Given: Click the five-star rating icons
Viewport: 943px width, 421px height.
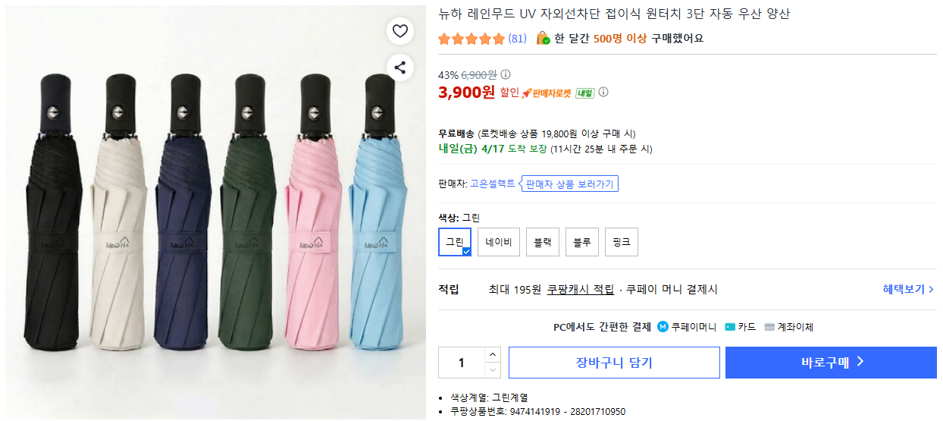Looking at the screenshot, I should click(471, 39).
